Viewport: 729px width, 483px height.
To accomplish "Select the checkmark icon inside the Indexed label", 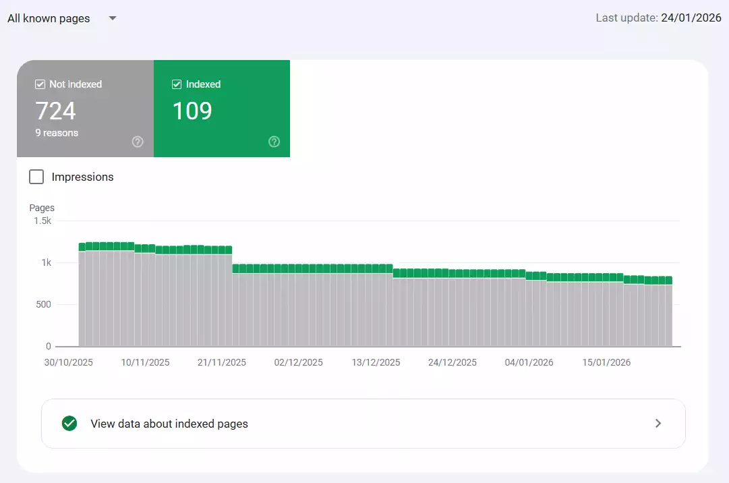I will 176,84.
